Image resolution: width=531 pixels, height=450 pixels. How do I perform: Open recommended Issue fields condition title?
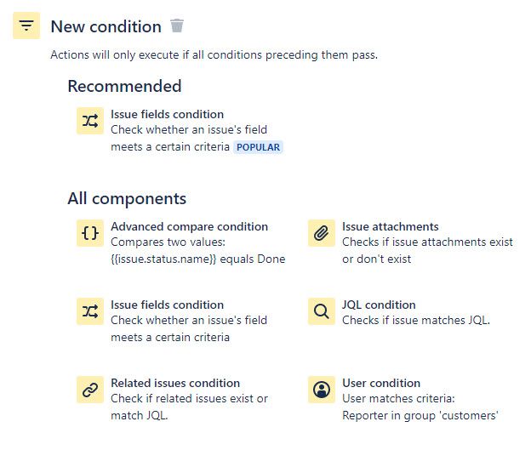tap(167, 115)
